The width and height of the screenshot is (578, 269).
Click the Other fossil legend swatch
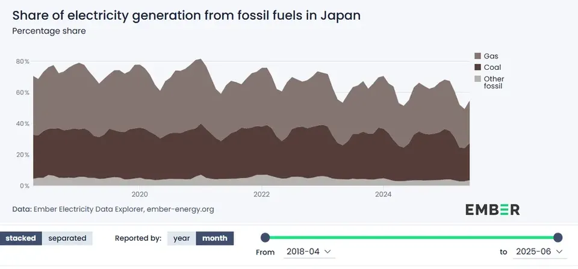click(477, 78)
